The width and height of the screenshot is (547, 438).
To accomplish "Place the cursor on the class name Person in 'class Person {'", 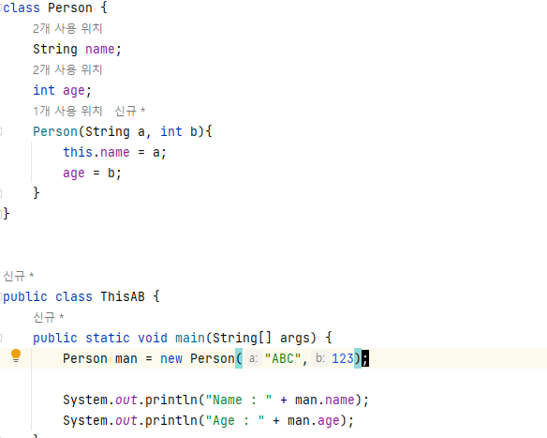I will (69, 8).
